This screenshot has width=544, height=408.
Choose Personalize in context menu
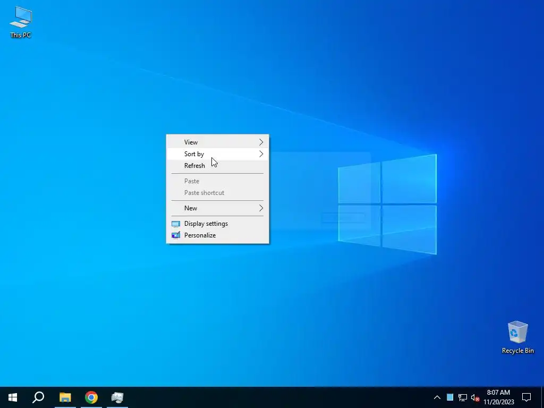217,235
